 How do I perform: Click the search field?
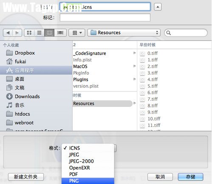tap(186, 33)
